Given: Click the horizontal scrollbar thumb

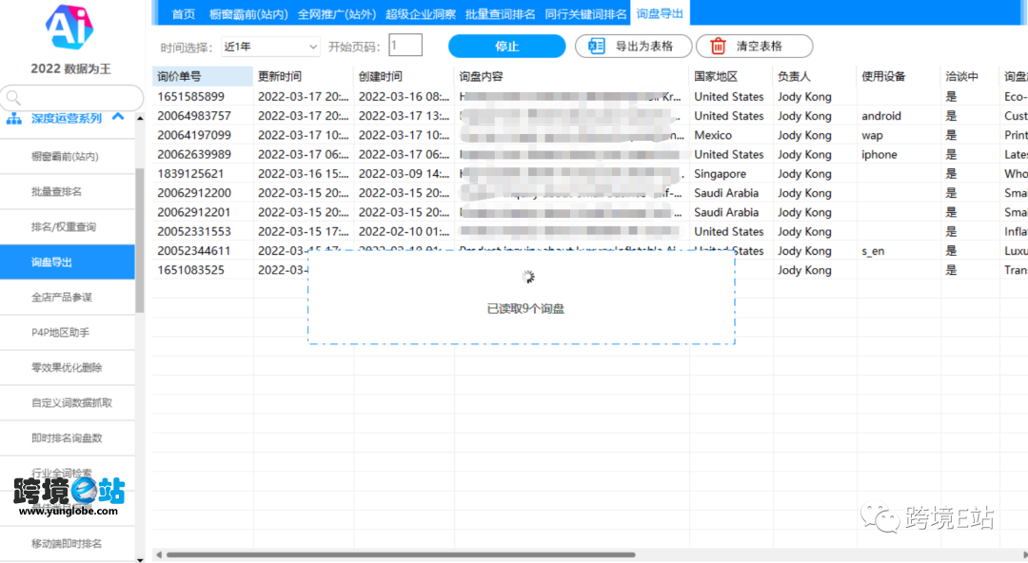Looking at the screenshot, I should (401, 555).
